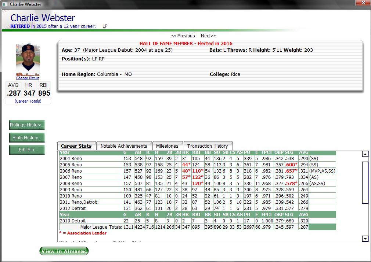Image resolution: width=371 pixels, height=262 pixels.
Task: Select the 2013 Detroit row
Action: click(x=197, y=221)
